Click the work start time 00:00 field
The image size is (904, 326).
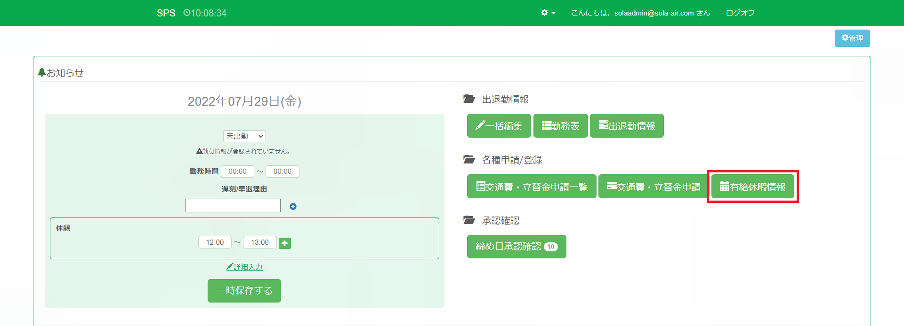click(x=237, y=171)
